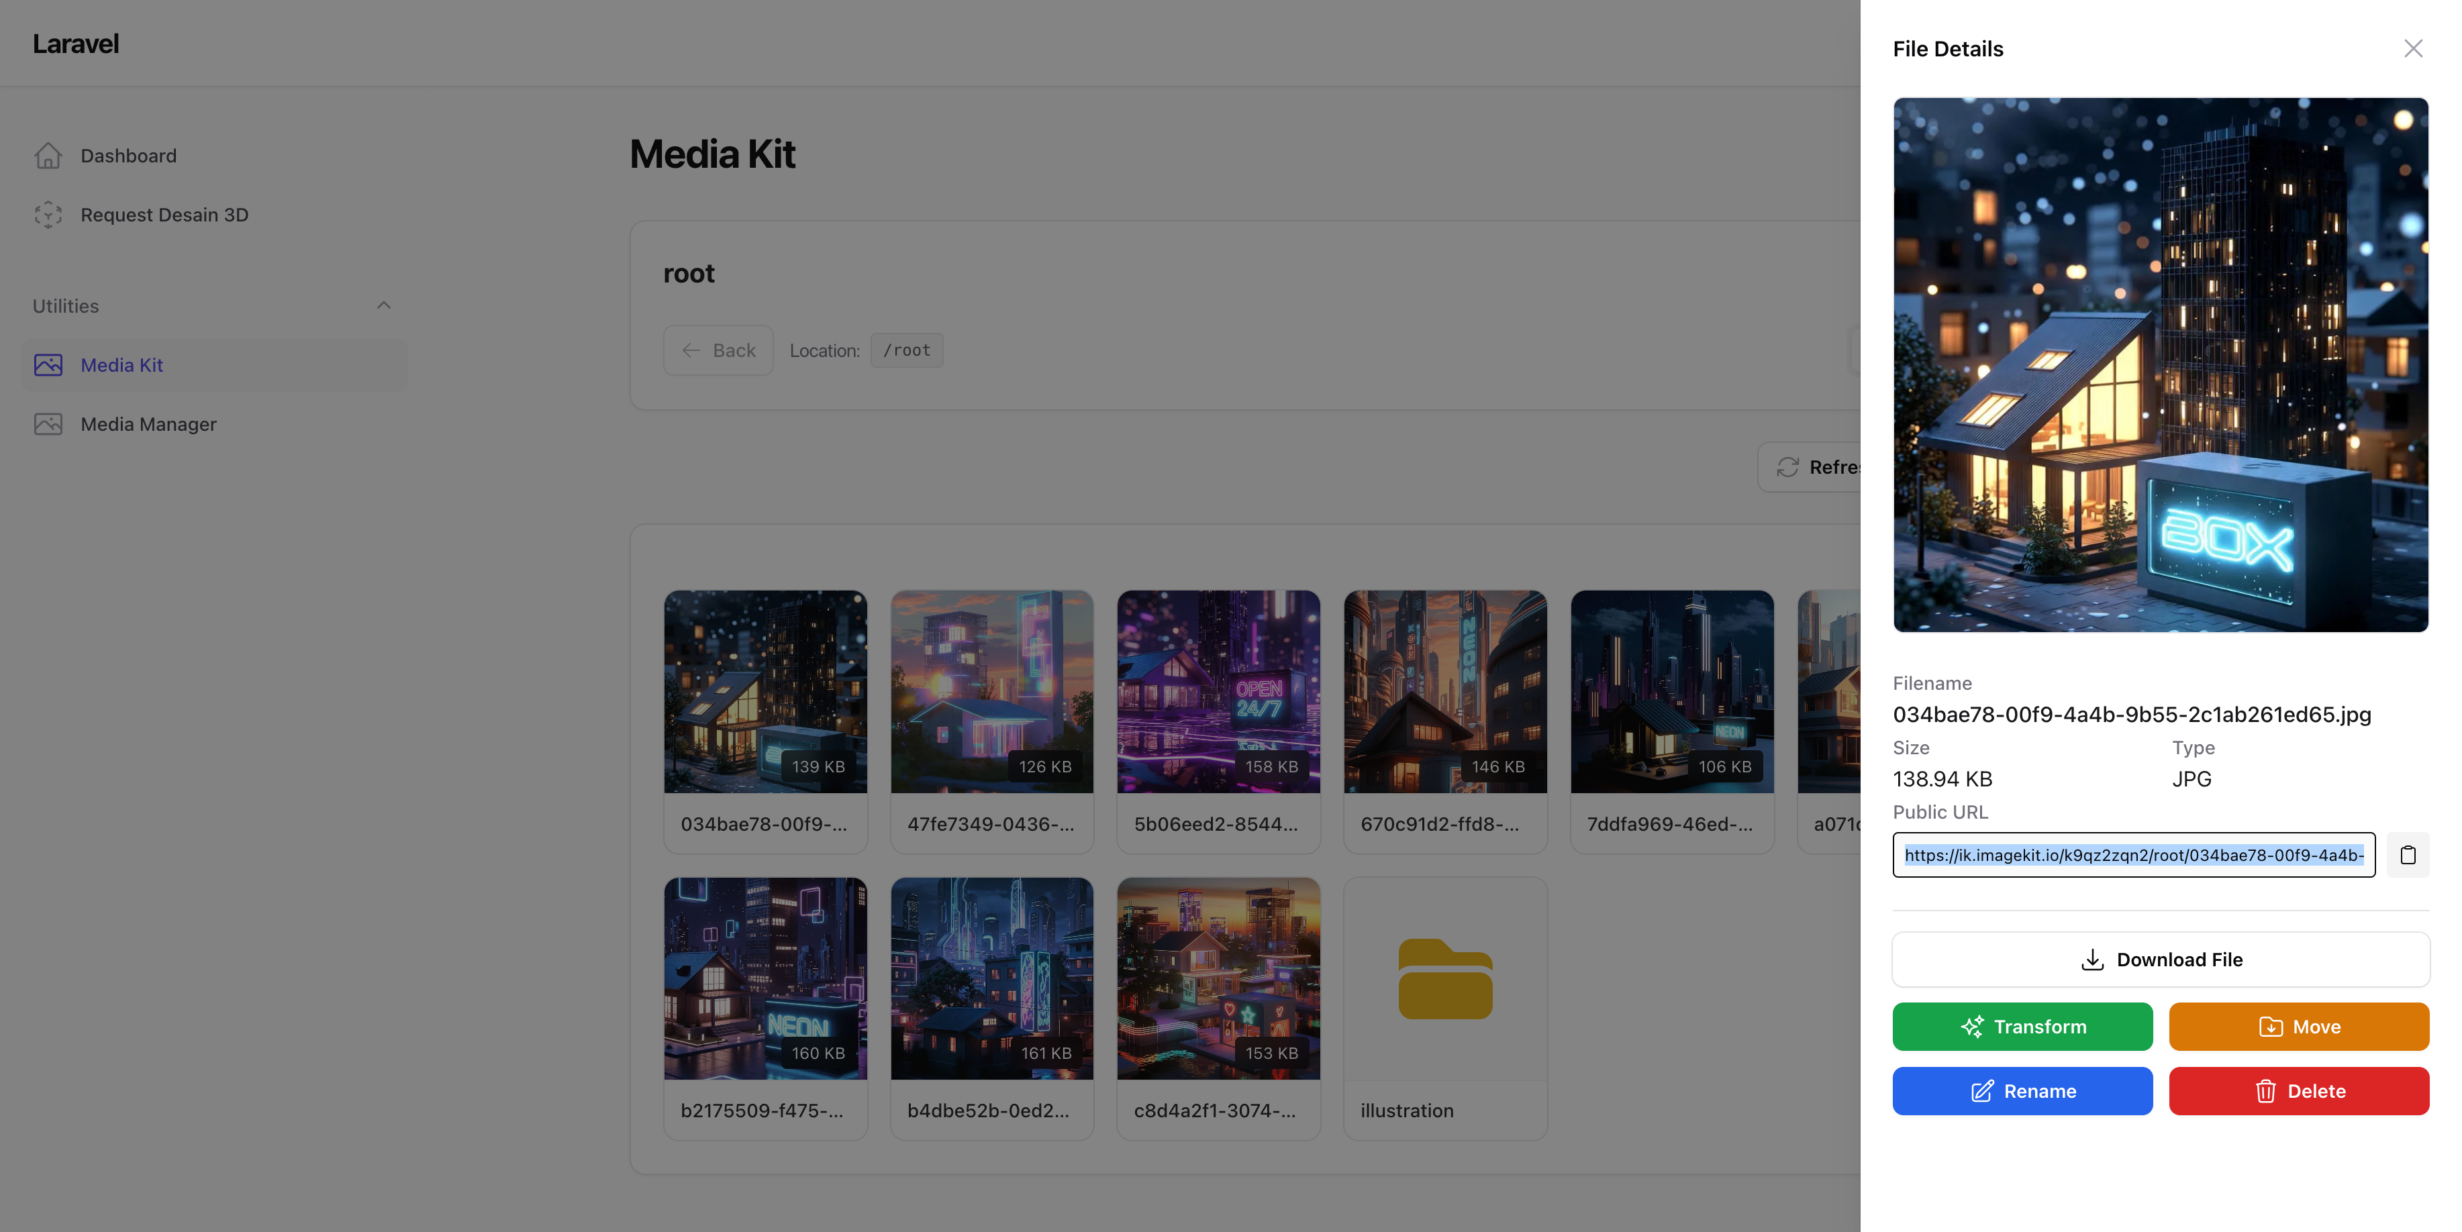Click the Refresh icon button
This screenshot has width=2462, height=1232.
[1789, 468]
